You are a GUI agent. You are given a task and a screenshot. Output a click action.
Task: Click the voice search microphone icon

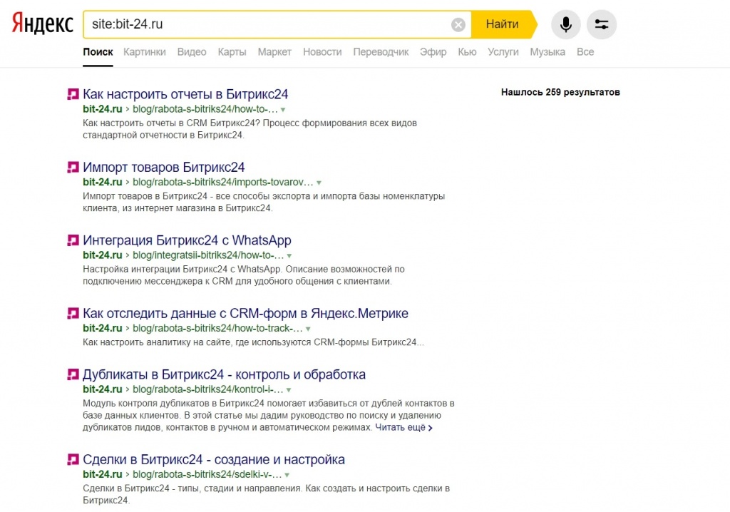click(565, 25)
